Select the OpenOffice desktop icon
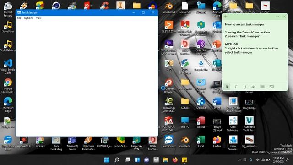293x165 pixels. (x=8, y=143)
